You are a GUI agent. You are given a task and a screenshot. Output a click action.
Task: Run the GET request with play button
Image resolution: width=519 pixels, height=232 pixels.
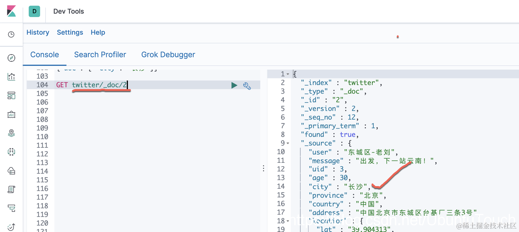pos(234,85)
